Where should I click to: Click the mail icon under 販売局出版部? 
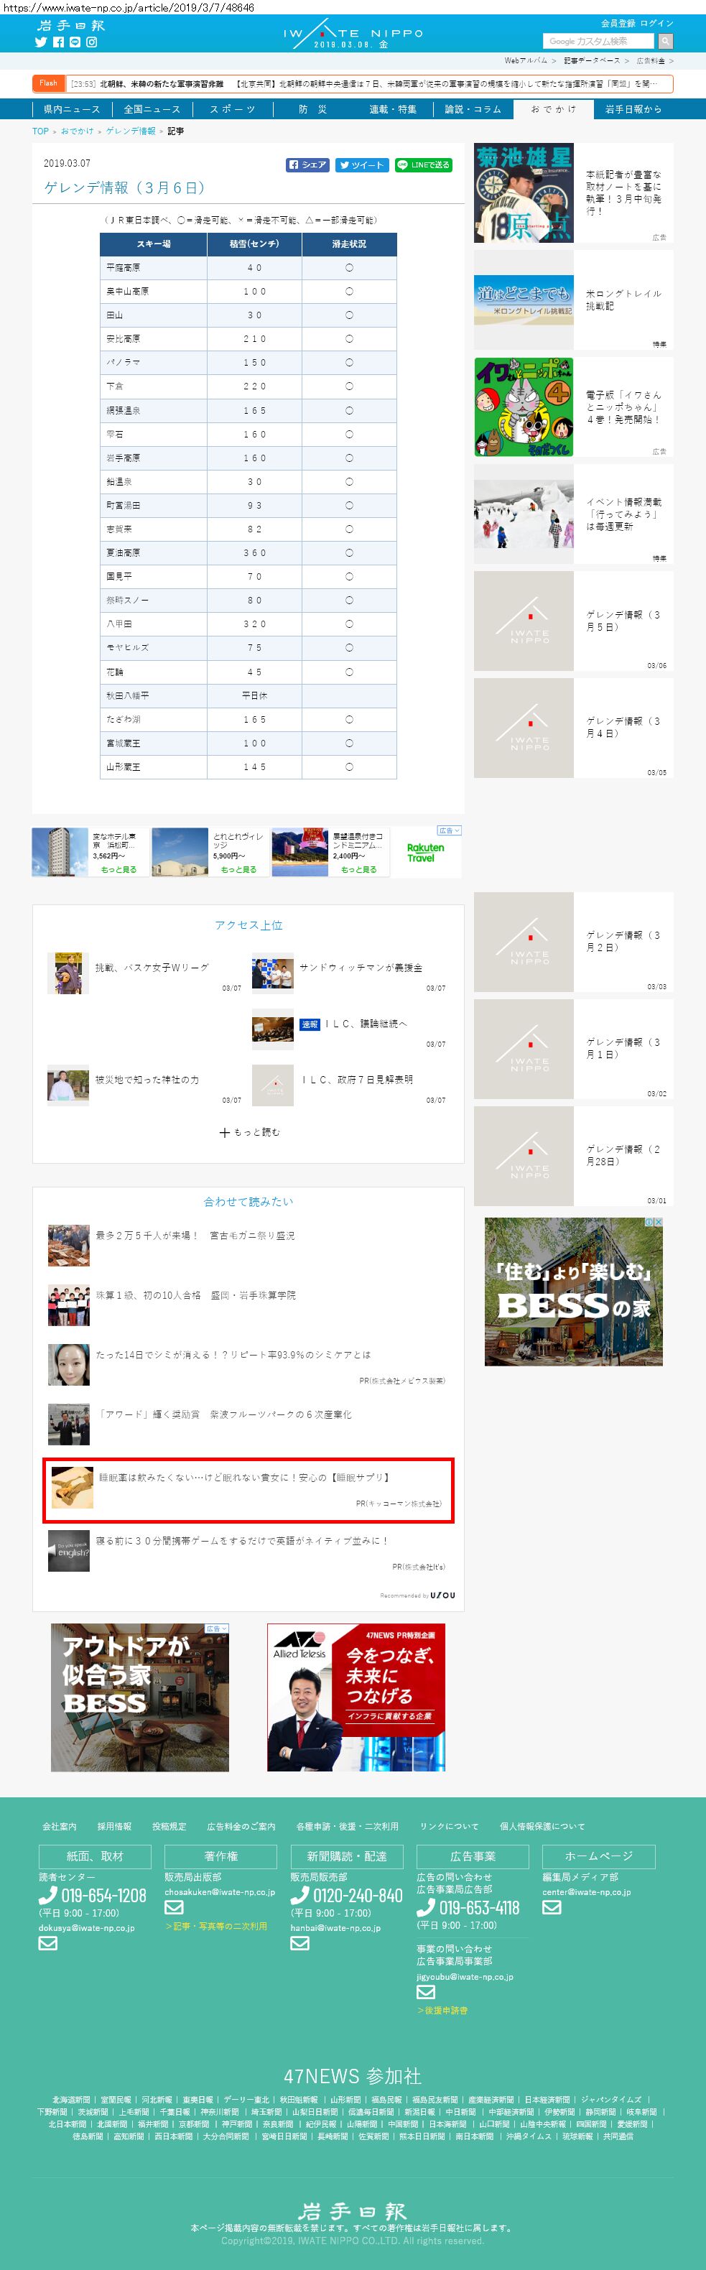pos(174,1907)
